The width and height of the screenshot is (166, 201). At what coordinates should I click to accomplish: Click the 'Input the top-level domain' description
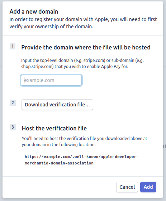point(82,63)
